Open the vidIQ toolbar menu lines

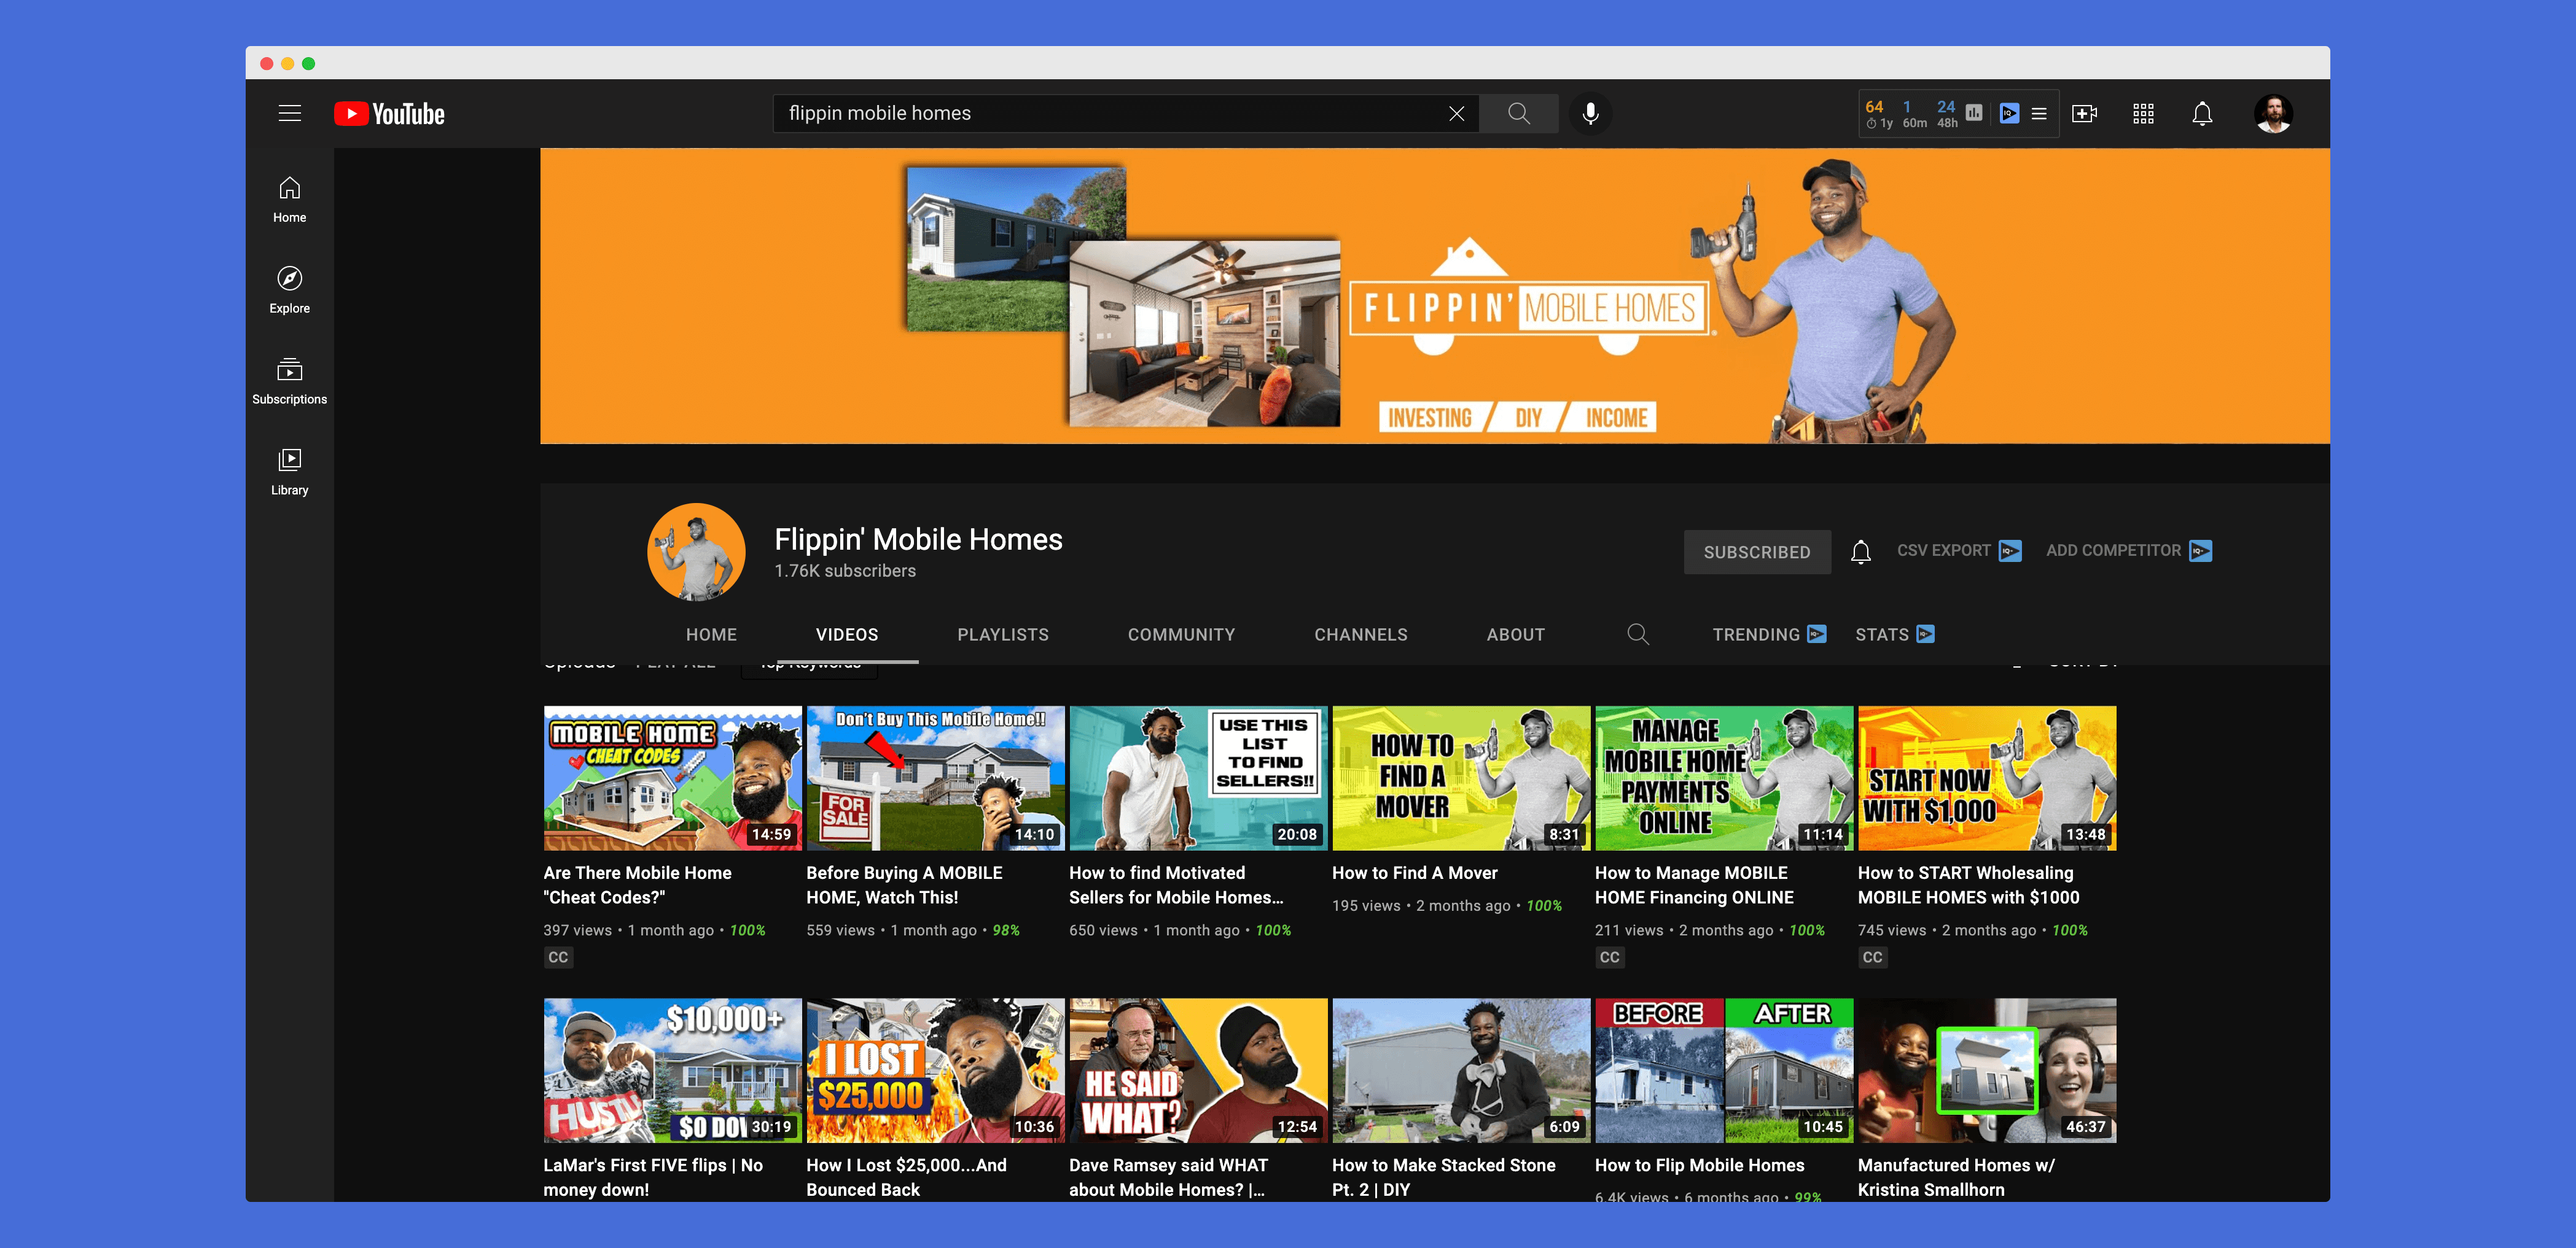2039,113
